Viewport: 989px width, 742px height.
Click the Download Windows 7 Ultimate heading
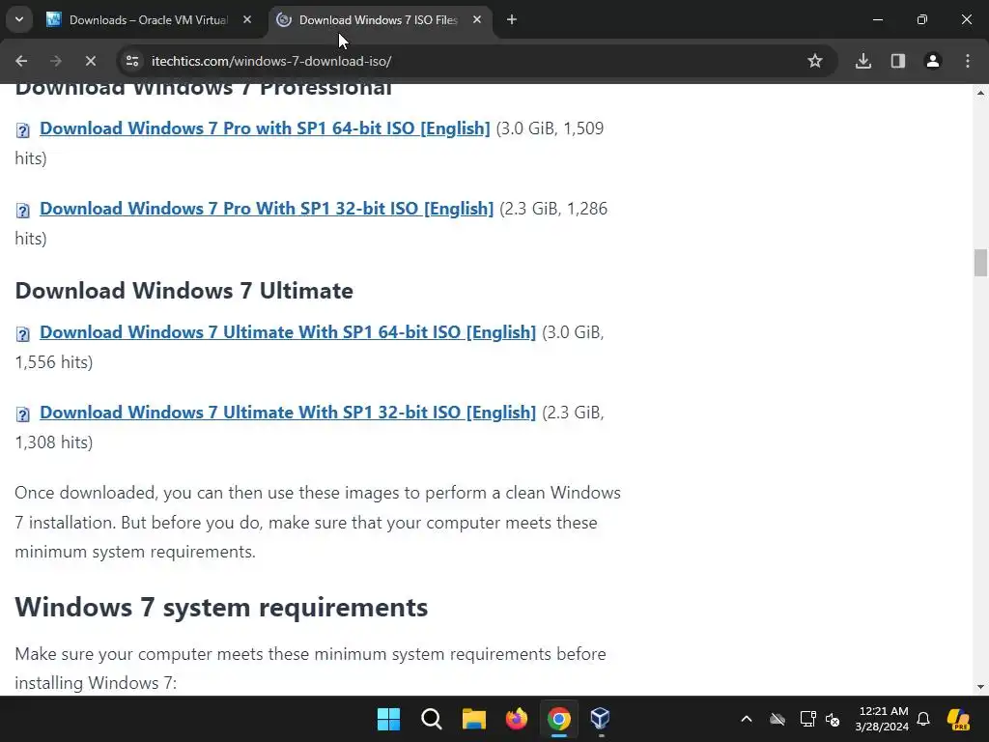(184, 291)
